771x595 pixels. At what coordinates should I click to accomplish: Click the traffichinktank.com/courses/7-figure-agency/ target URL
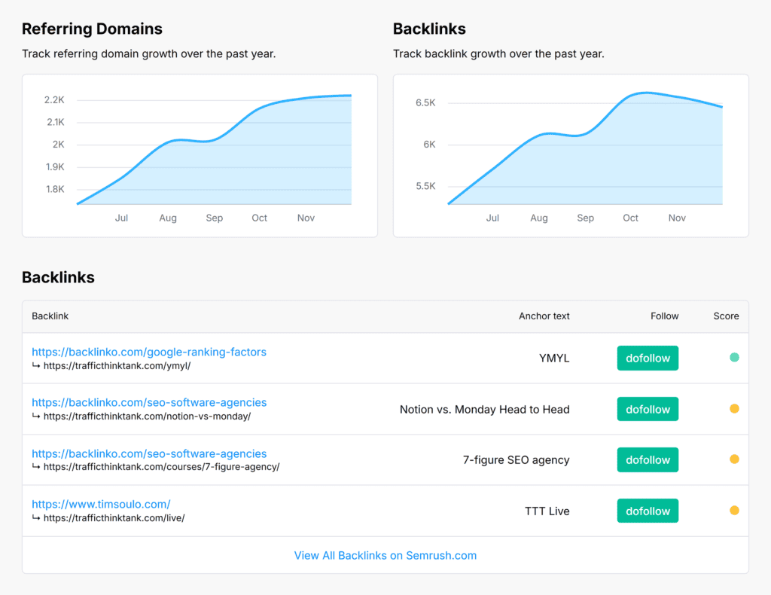click(x=161, y=467)
